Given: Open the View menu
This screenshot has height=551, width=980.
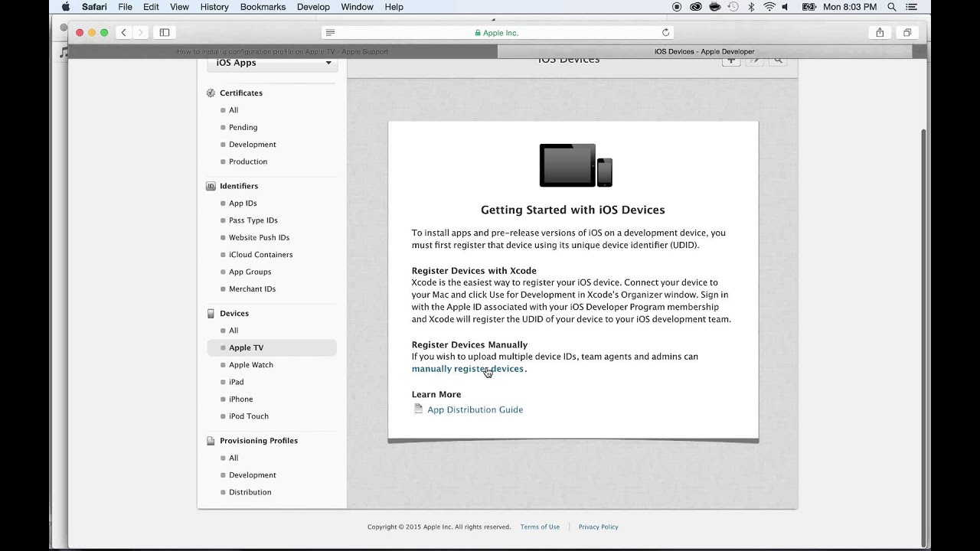Looking at the screenshot, I should pyautogui.click(x=179, y=7).
